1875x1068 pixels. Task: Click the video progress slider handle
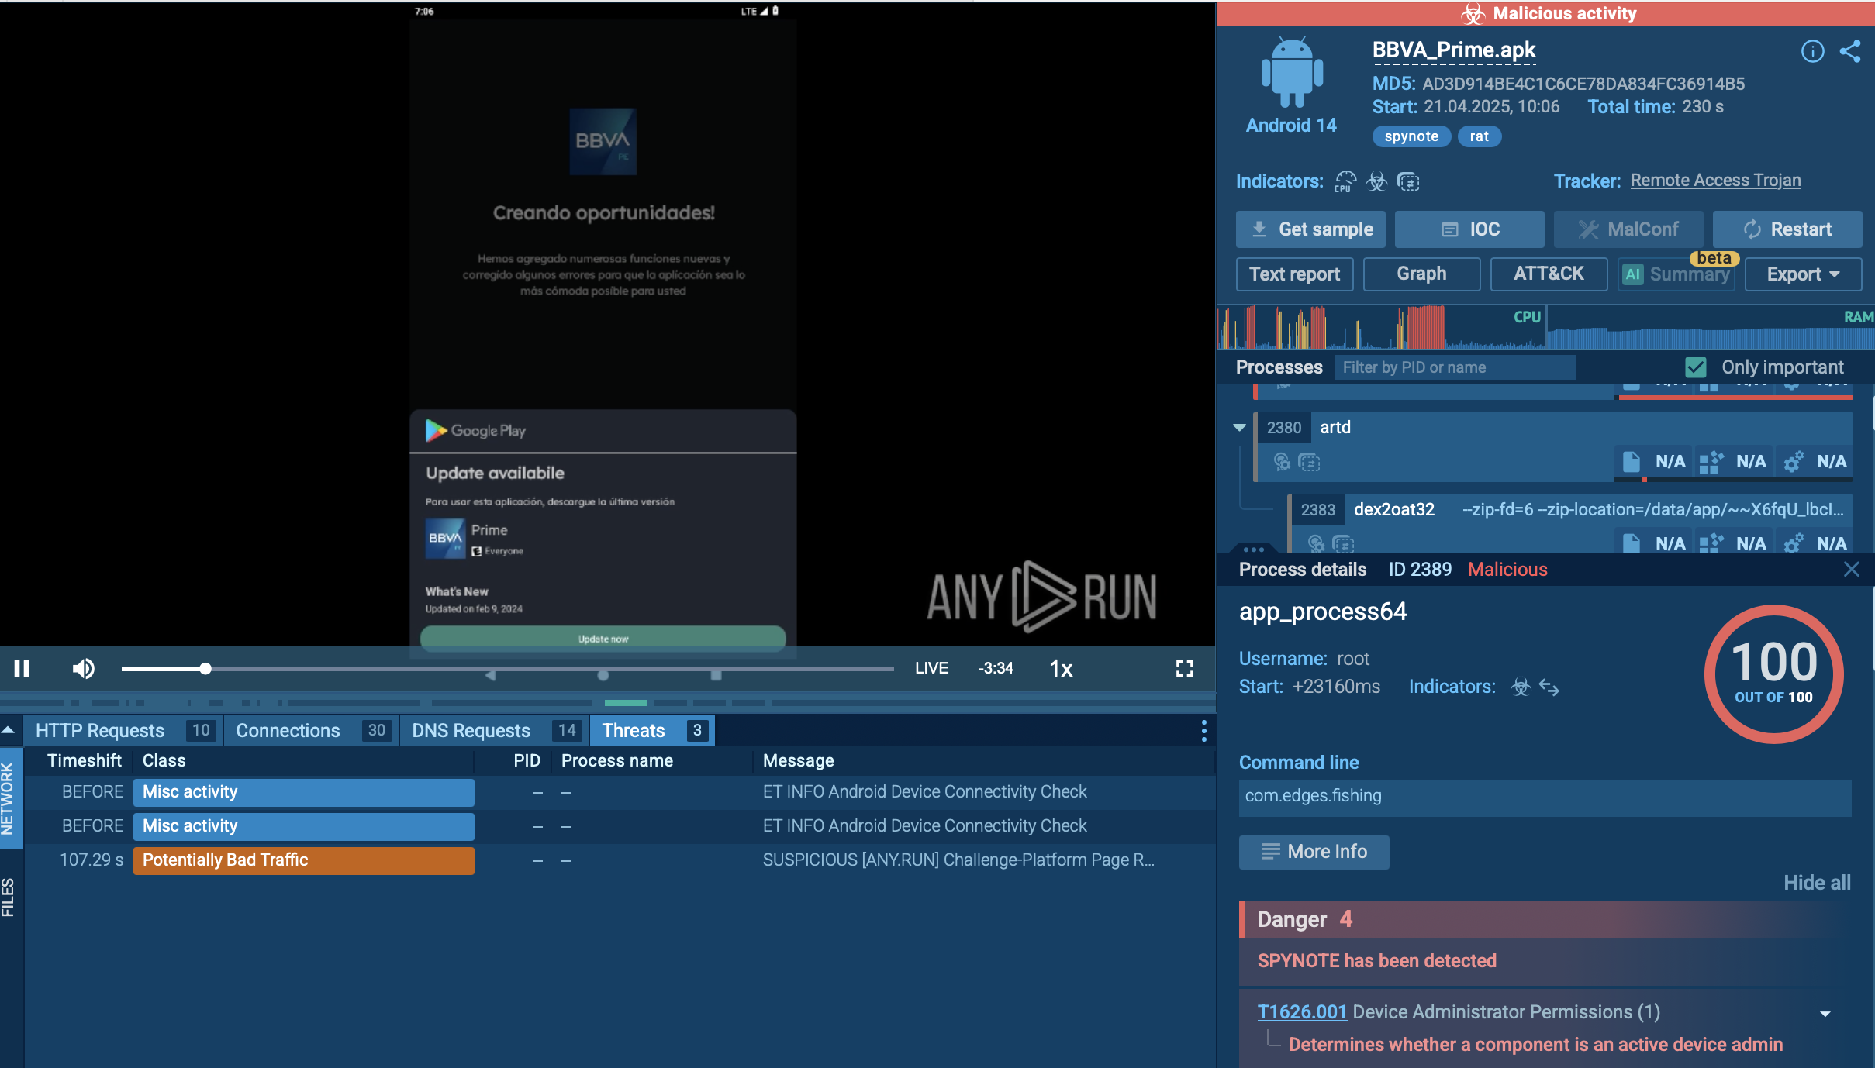tap(205, 668)
